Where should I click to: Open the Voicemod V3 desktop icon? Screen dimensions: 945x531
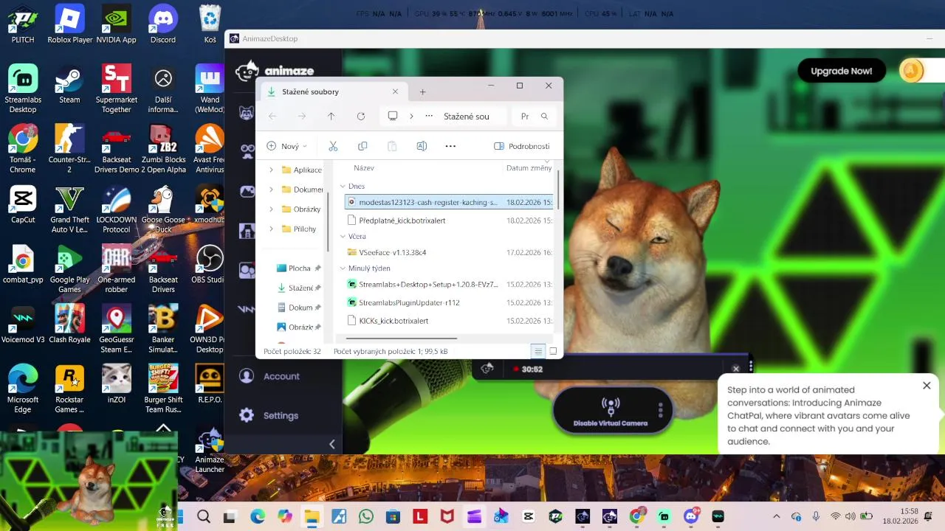click(x=23, y=324)
